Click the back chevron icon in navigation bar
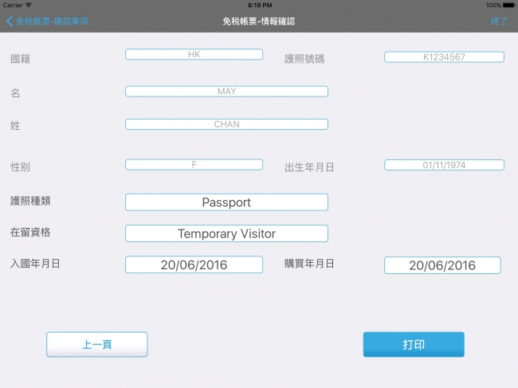 point(10,22)
